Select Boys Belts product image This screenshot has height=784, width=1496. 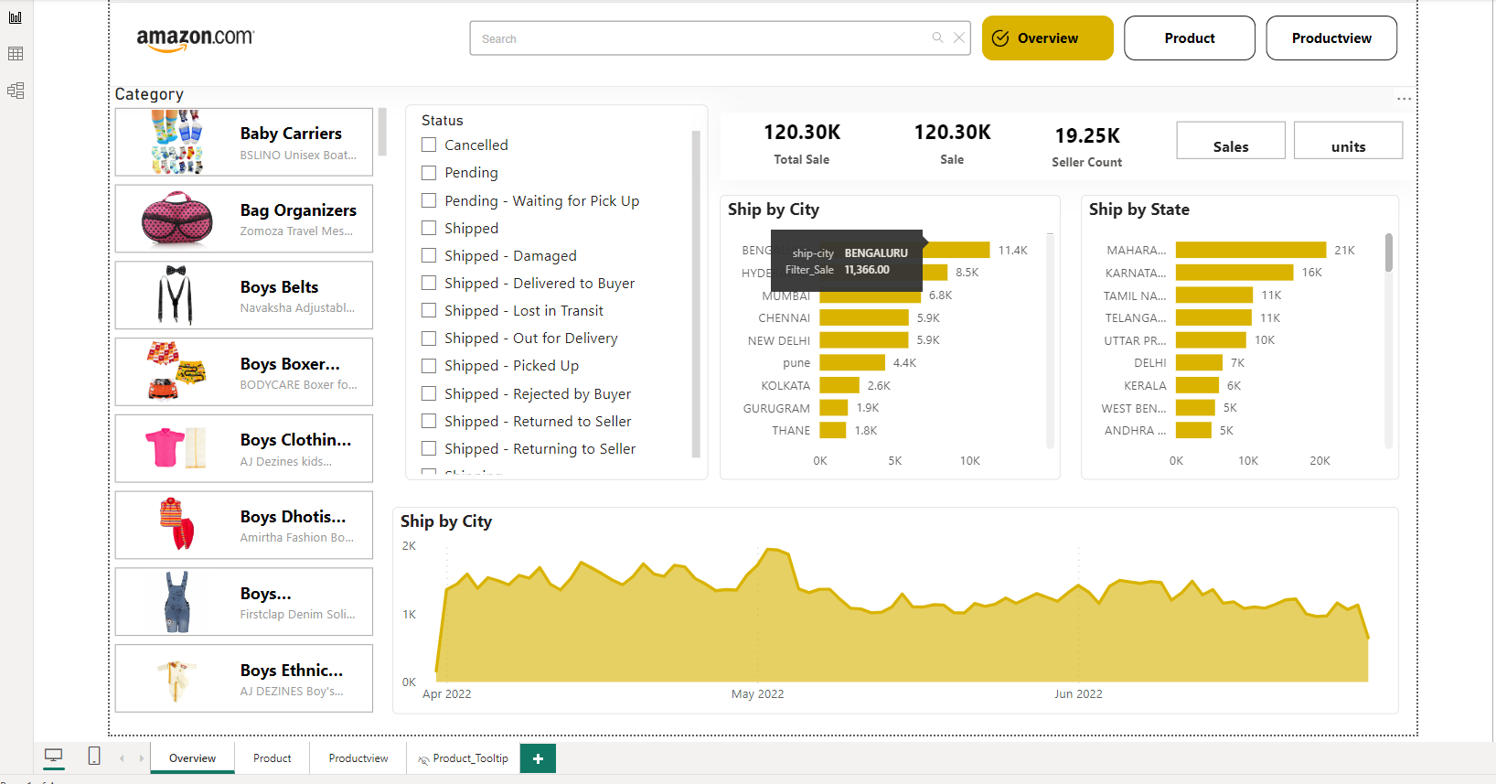[176, 295]
